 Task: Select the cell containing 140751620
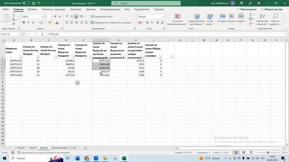pos(14,75)
